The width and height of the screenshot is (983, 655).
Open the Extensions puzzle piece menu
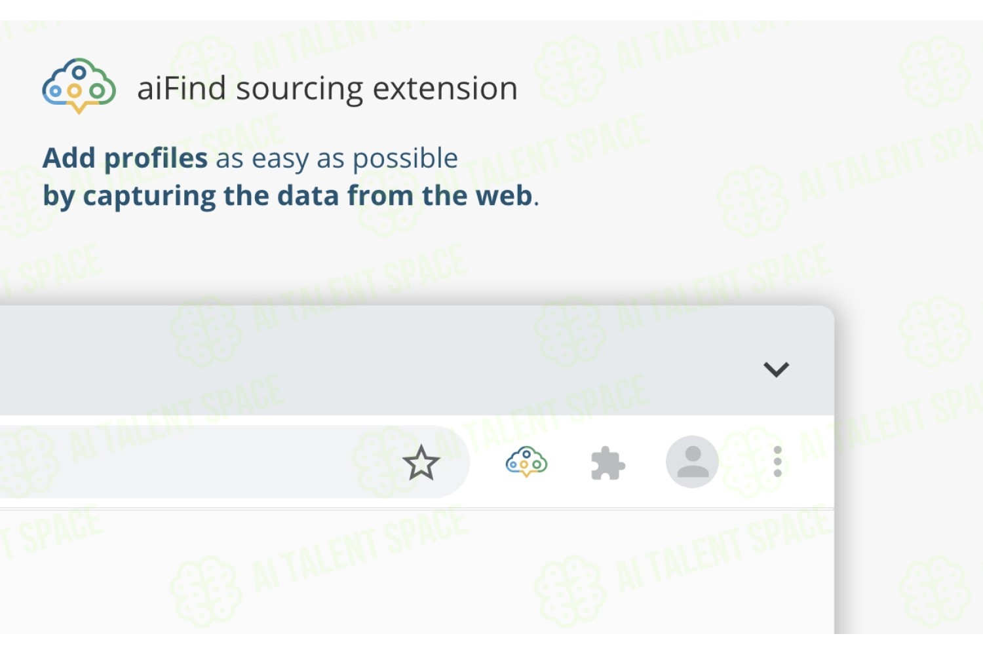tap(608, 463)
